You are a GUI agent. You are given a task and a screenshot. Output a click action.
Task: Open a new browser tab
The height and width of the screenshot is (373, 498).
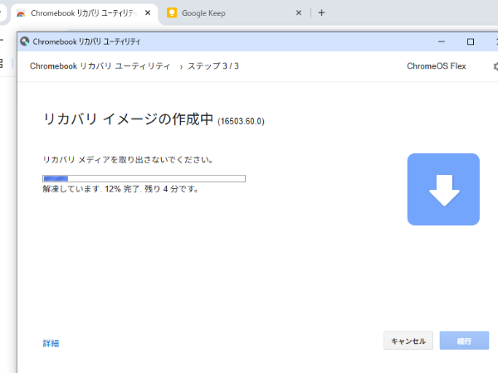[322, 12]
